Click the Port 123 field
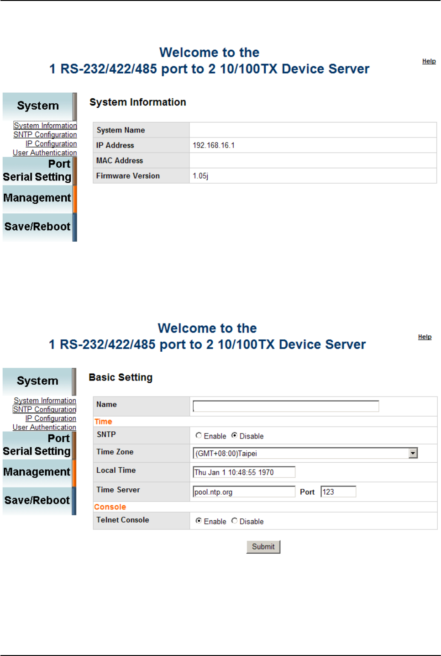This screenshot has width=441, height=656. 338,492
